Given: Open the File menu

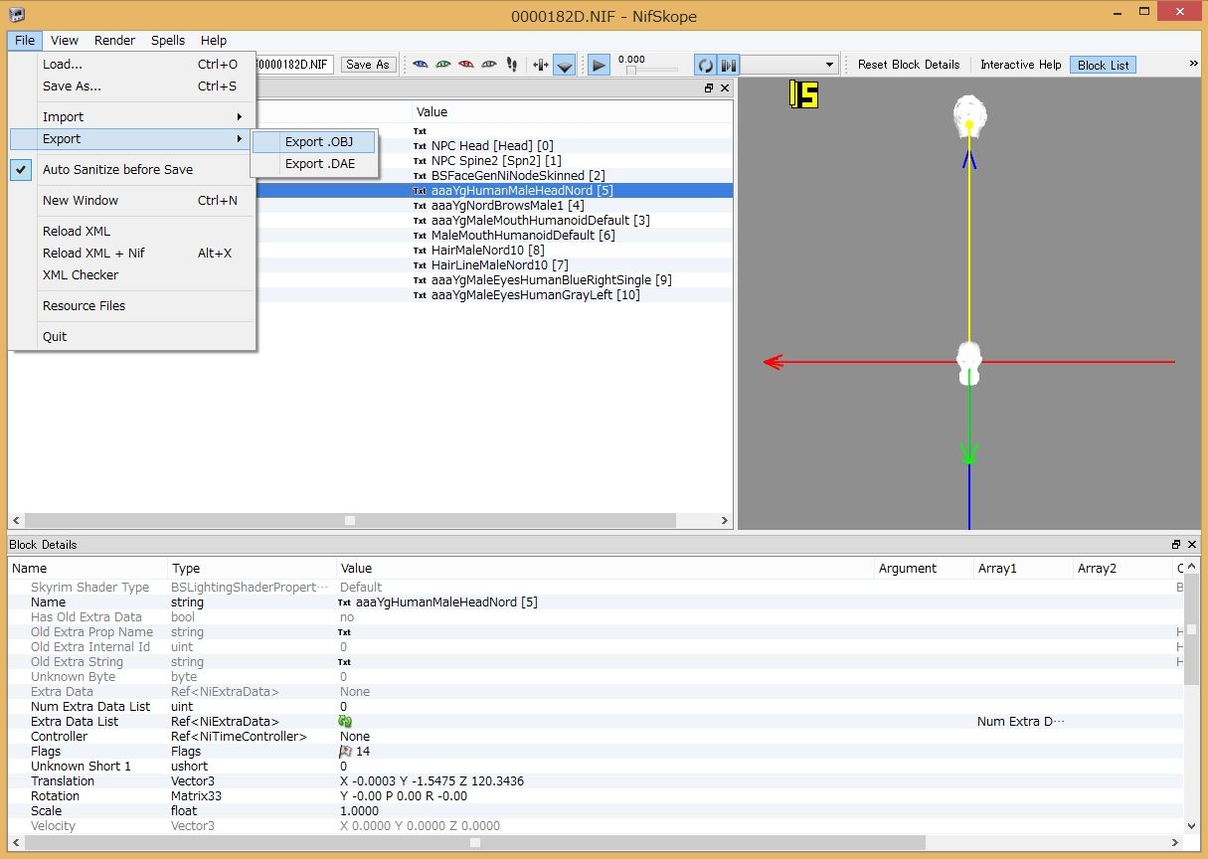Looking at the screenshot, I should tap(25, 41).
